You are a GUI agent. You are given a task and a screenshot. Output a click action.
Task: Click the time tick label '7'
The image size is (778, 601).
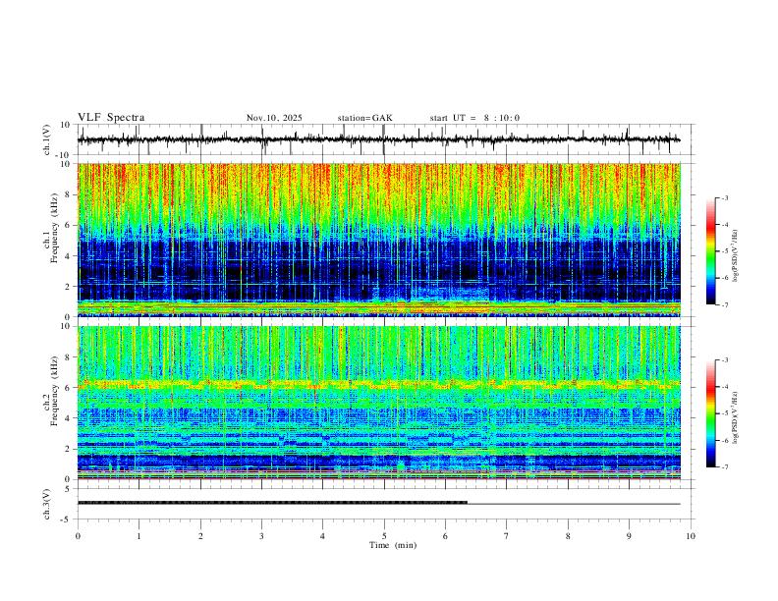coord(507,536)
